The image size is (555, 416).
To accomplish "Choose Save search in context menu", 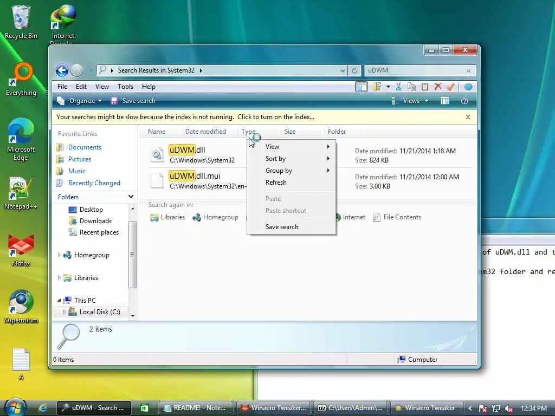I will point(291,227).
